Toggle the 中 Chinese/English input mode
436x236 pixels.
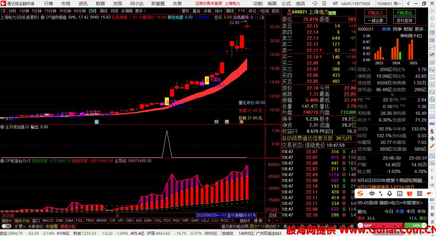(372, 193)
